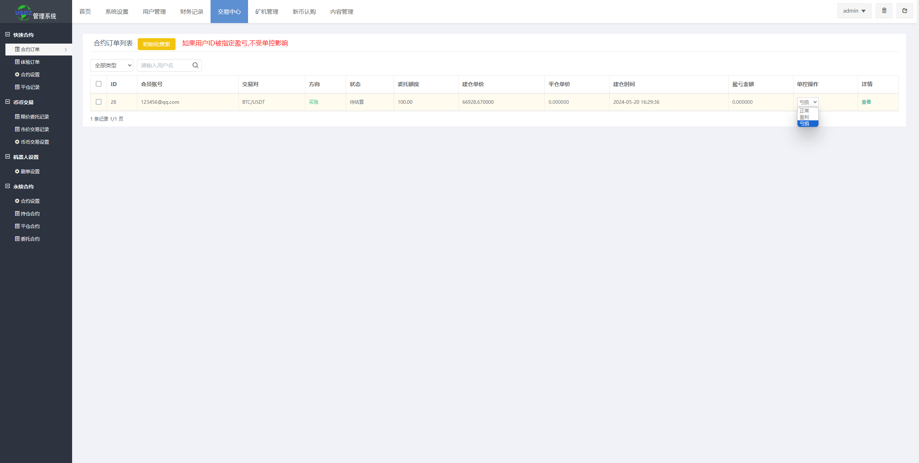This screenshot has width=919, height=463.
Task: Open the 全部类型 filter dropdown
Action: click(x=112, y=65)
